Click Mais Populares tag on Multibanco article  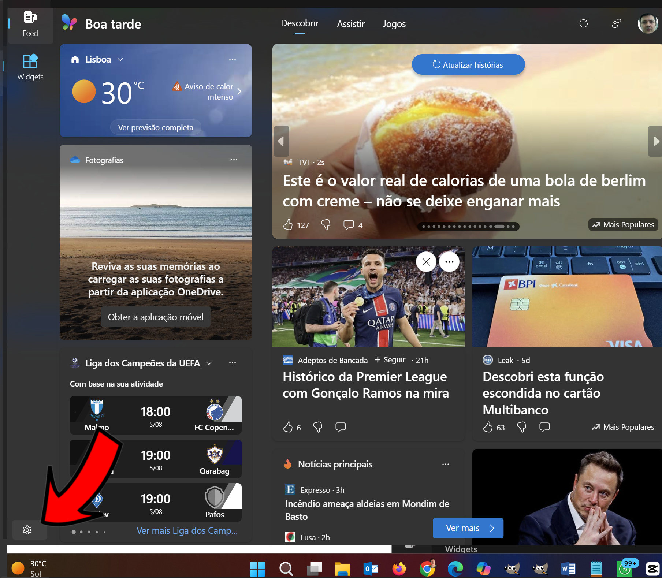[x=623, y=427]
